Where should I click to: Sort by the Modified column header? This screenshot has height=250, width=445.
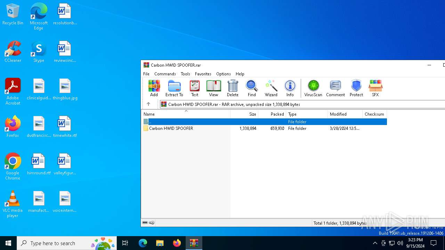345,114
